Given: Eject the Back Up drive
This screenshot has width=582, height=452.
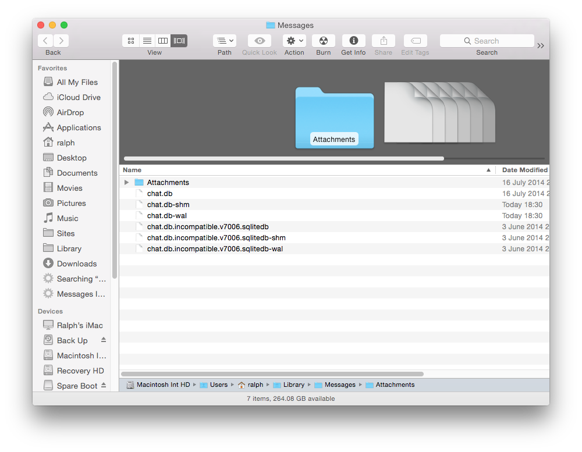Looking at the screenshot, I should coord(104,340).
